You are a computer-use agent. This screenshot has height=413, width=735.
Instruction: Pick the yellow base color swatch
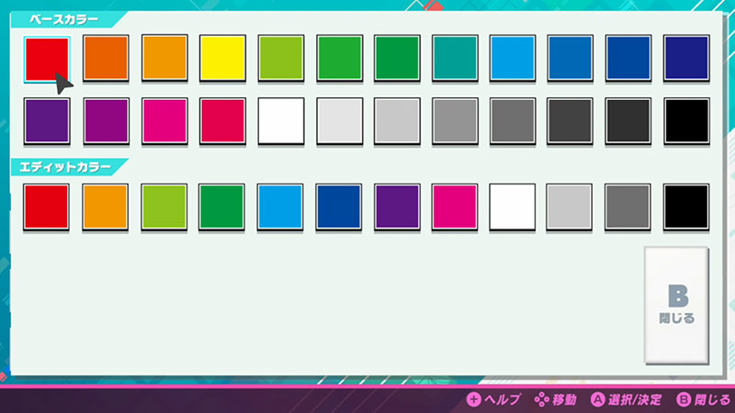tap(222, 59)
